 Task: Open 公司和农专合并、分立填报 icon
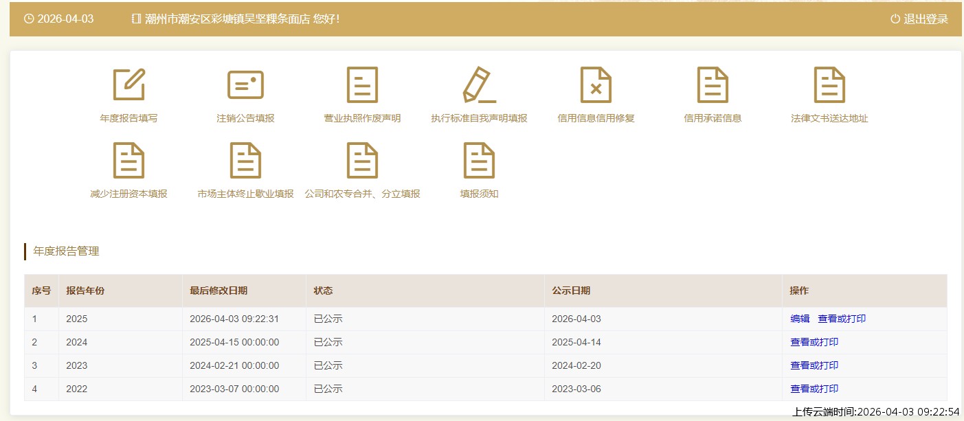(362, 161)
